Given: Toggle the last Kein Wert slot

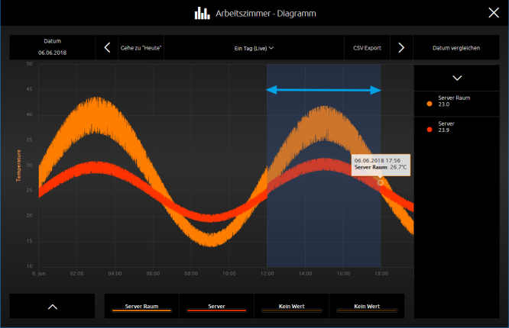Looking at the screenshot, I should (367, 307).
